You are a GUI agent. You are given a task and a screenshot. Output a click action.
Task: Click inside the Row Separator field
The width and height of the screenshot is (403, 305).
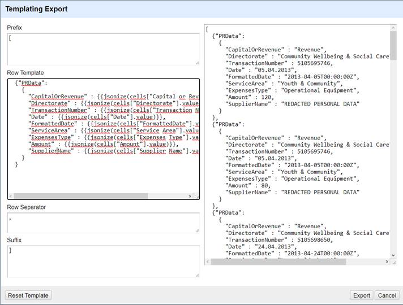click(x=102, y=223)
